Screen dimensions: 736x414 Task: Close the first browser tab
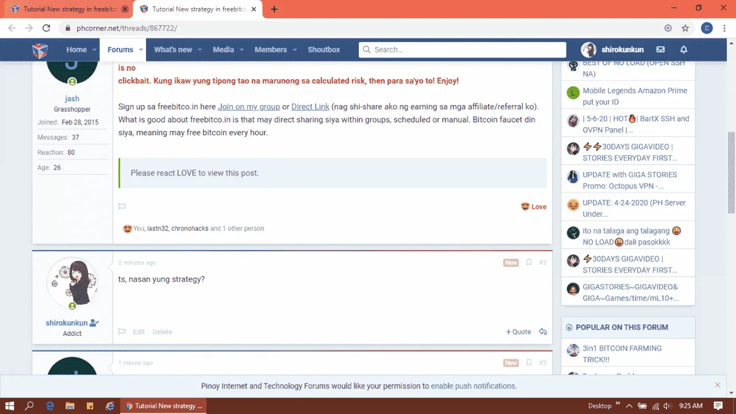(x=125, y=9)
